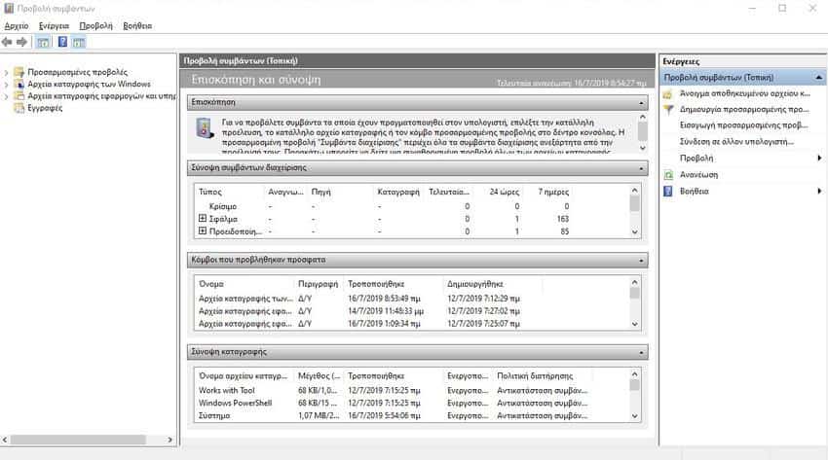Click log summary list scroll up arrow

coord(635,374)
